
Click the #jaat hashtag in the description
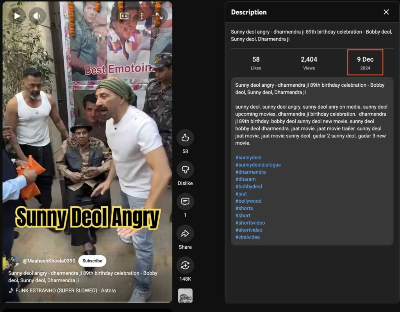241,194
